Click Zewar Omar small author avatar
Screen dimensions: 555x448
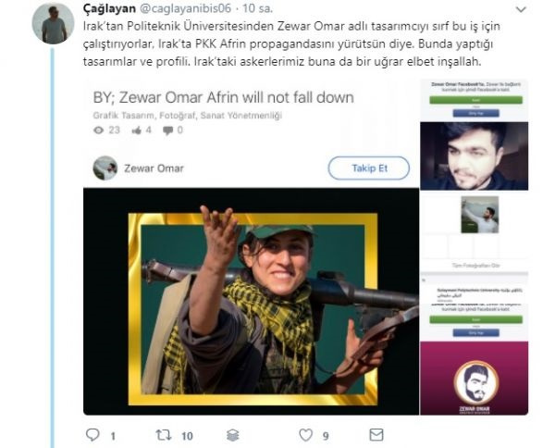(x=105, y=168)
